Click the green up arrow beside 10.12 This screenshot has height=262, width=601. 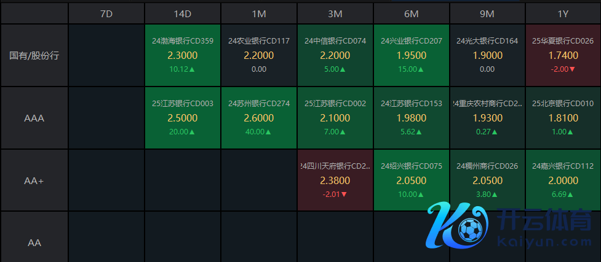(191, 69)
